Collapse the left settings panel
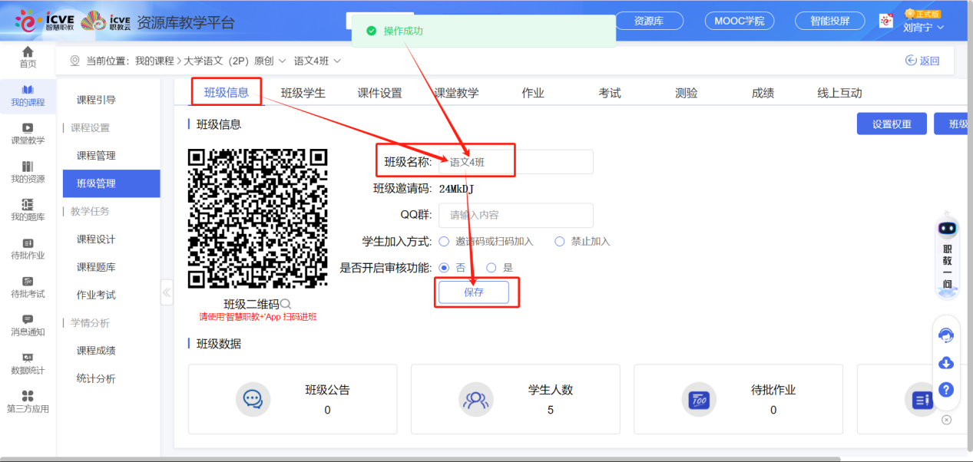973x462 pixels. point(167,292)
